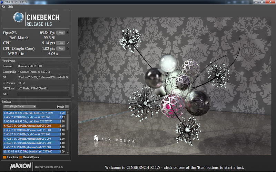Screen dimensions: 276x172
Task: Click the MP Ratio value 5.05 x
Action: click(x=53, y=54)
